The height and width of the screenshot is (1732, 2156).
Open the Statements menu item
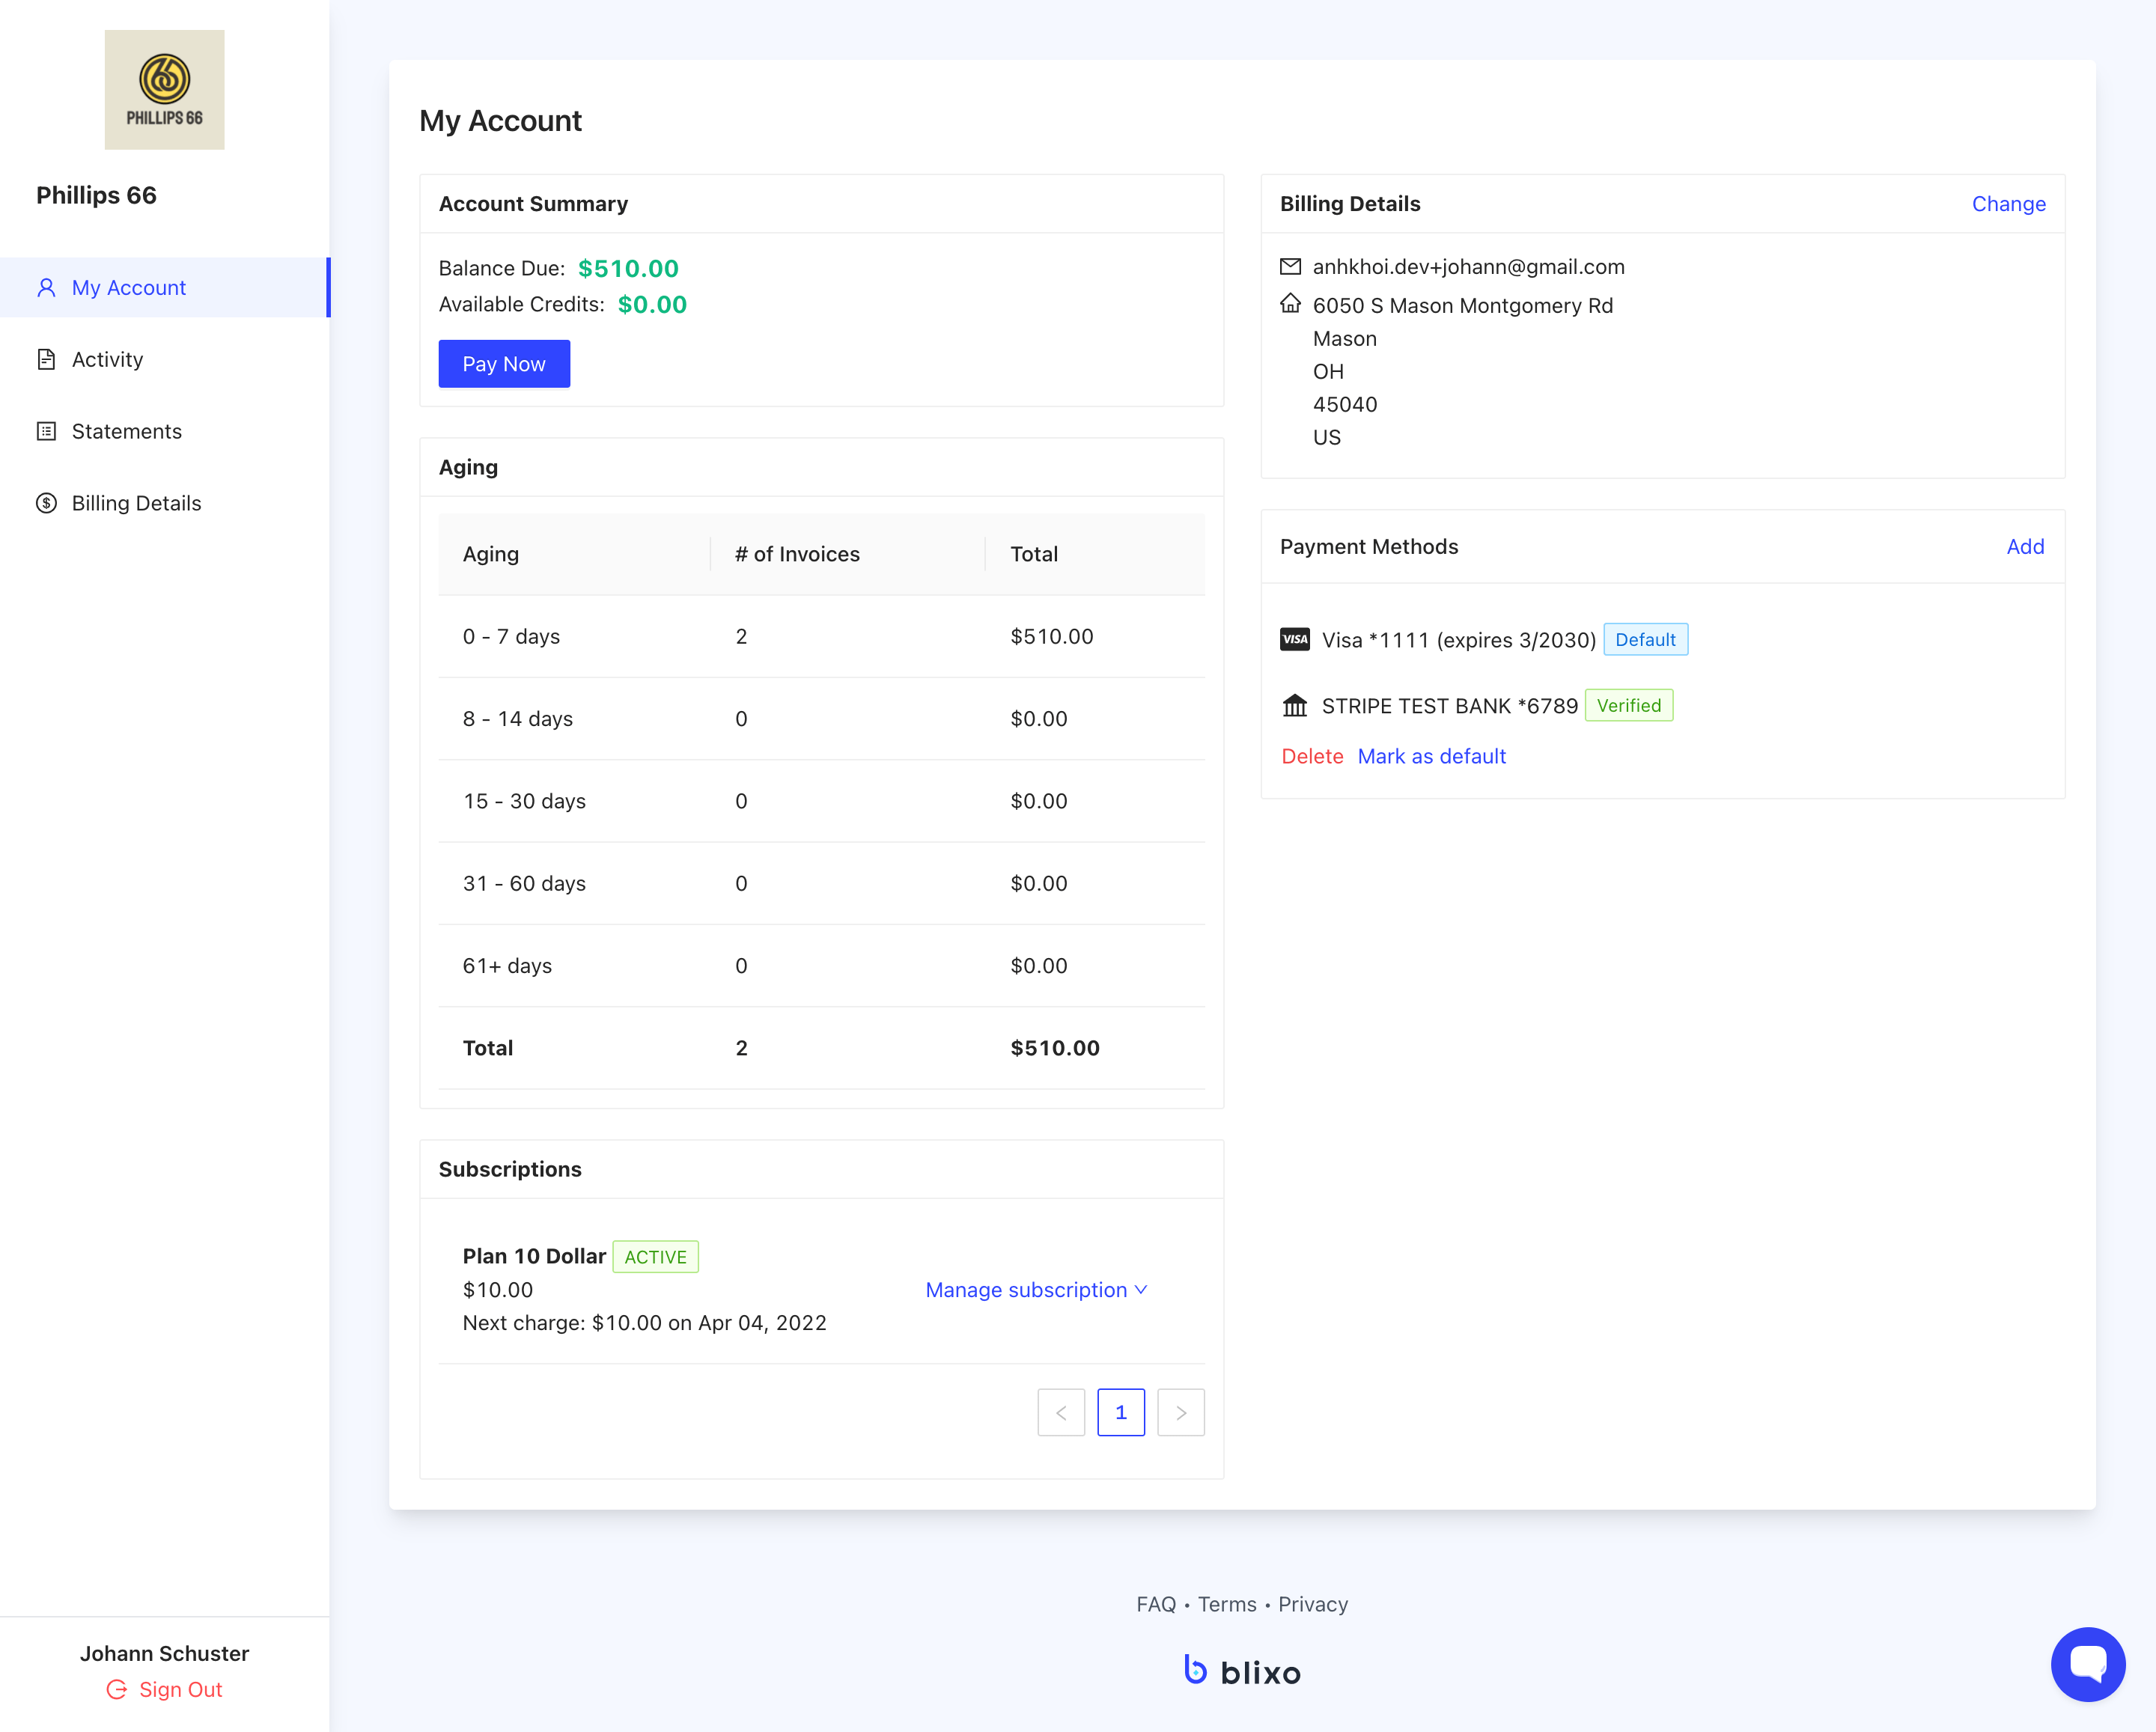[126, 432]
